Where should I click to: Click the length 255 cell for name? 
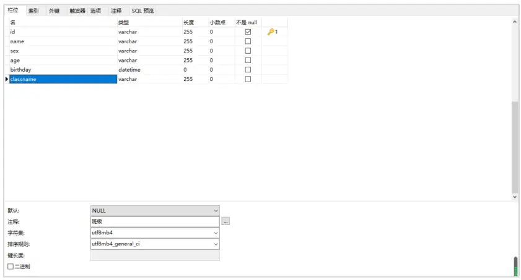tap(195, 41)
